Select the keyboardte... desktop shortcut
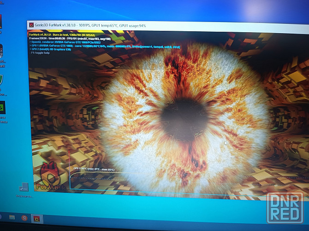This screenshot has height=231, width=309. tap(24, 190)
